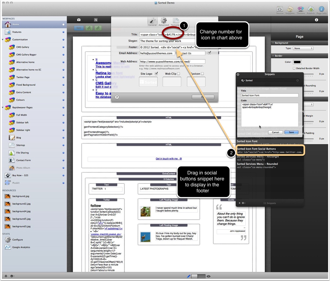The width and height of the screenshot is (330, 281).
Task: Enable Detailed Border Width checkbox
Action: (x=294, y=68)
